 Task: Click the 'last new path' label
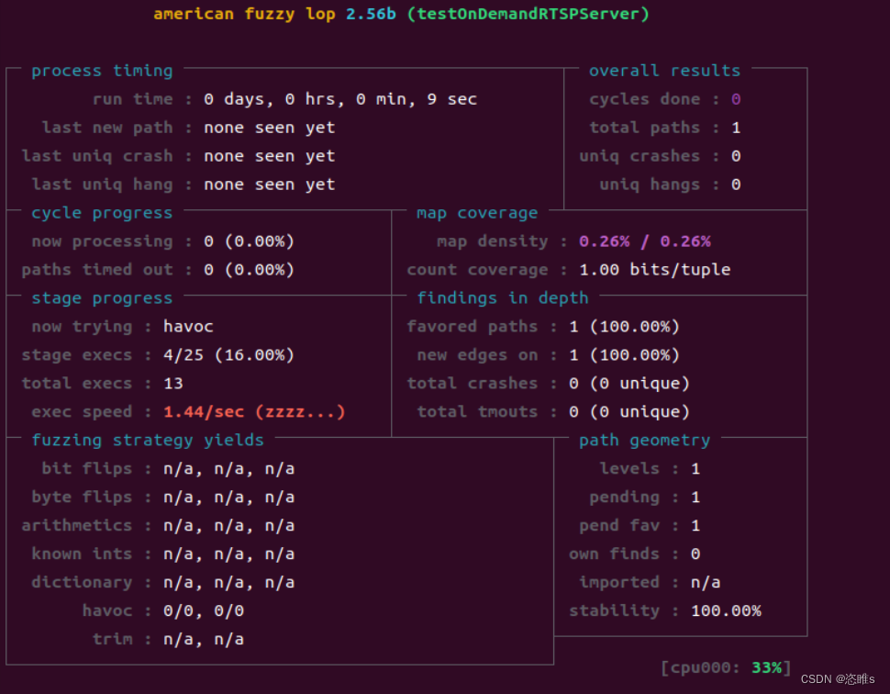coord(107,128)
